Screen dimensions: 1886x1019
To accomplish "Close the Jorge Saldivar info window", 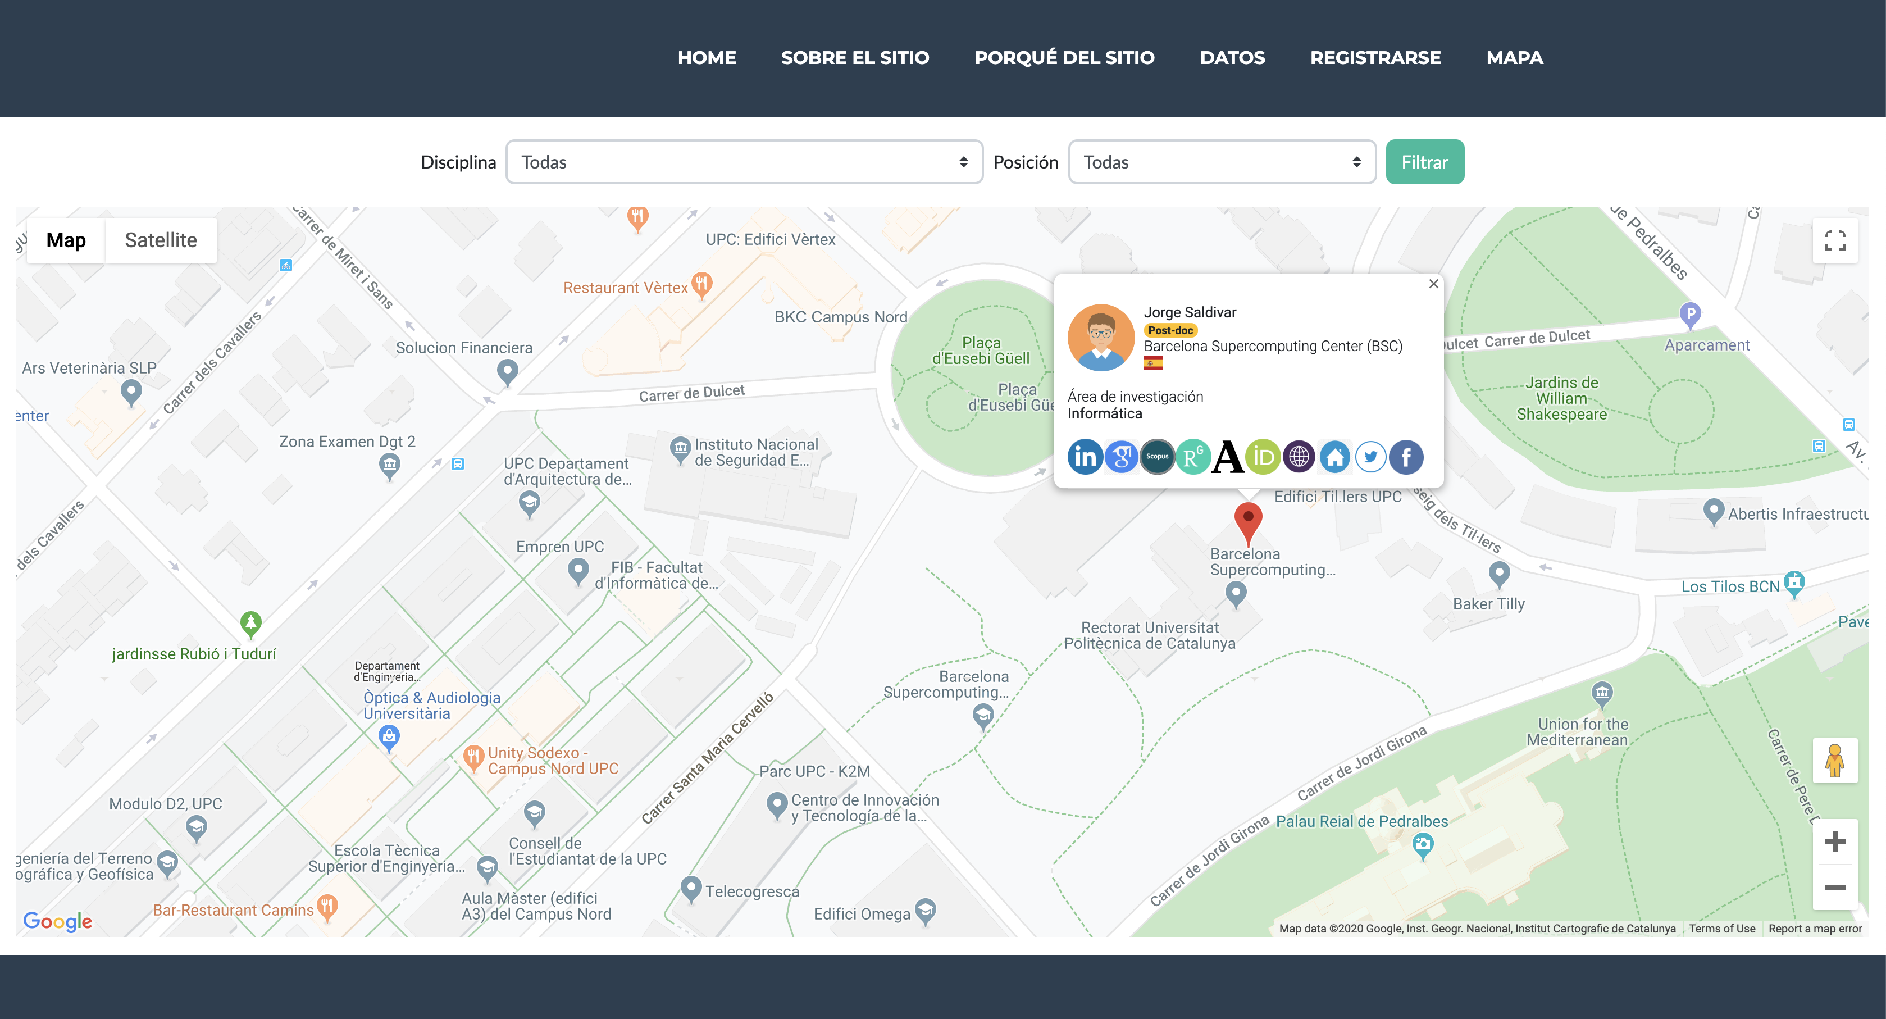I will 1433,284.
